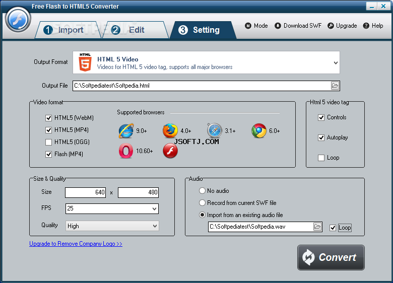Open the Upgrade menu item
Image resolution: width=393 pixels, height=283 pixels.
coord(342,26)
